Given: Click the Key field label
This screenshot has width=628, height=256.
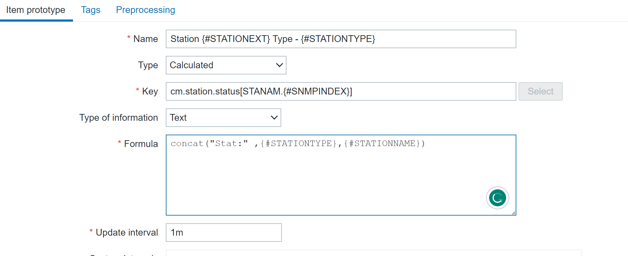Looking at the screenshot, I should [x=150, y=91].
